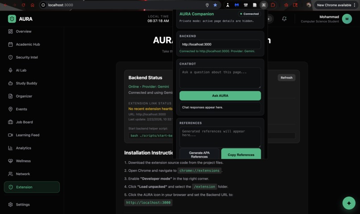Click the Extension shield icon in sidebar
This screenshot has width=360, height=214.
click(x=11, y=187)
